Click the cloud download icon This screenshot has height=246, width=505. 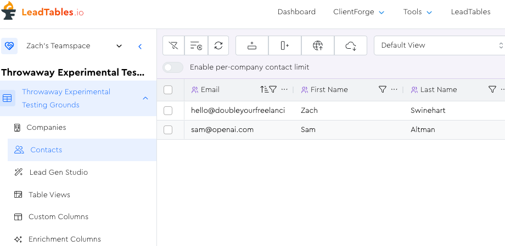pos(351,46)
